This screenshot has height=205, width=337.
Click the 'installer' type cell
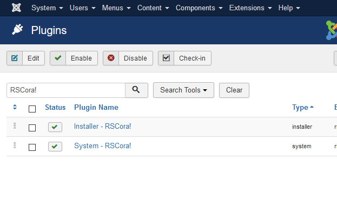(x=302, y=127)
